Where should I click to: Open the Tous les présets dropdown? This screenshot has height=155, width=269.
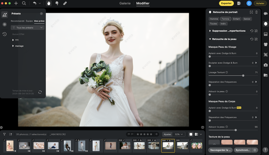(28, 27)
